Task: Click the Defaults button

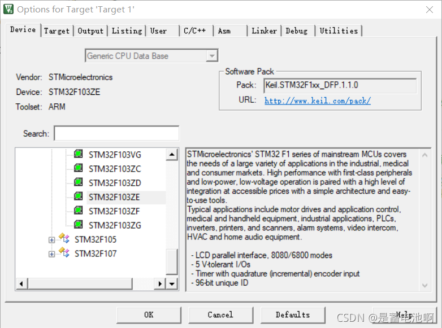Action: pyautogui.click(x=293, y=315)
